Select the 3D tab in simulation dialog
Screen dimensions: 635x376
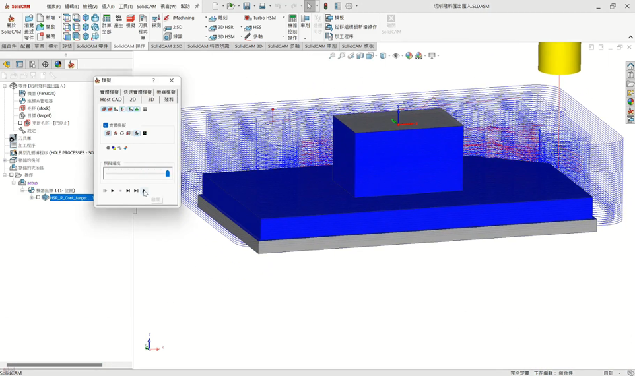tap(150, 100)
